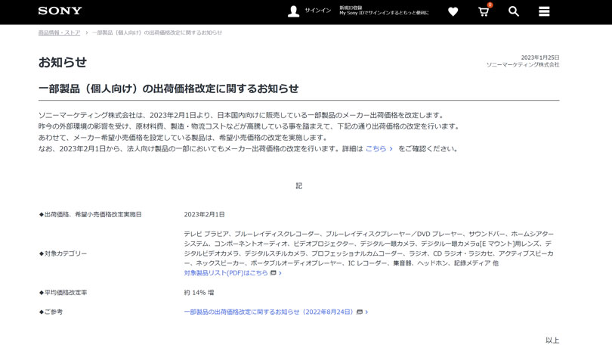Click the value 約 14% 増

click(199, 293)
